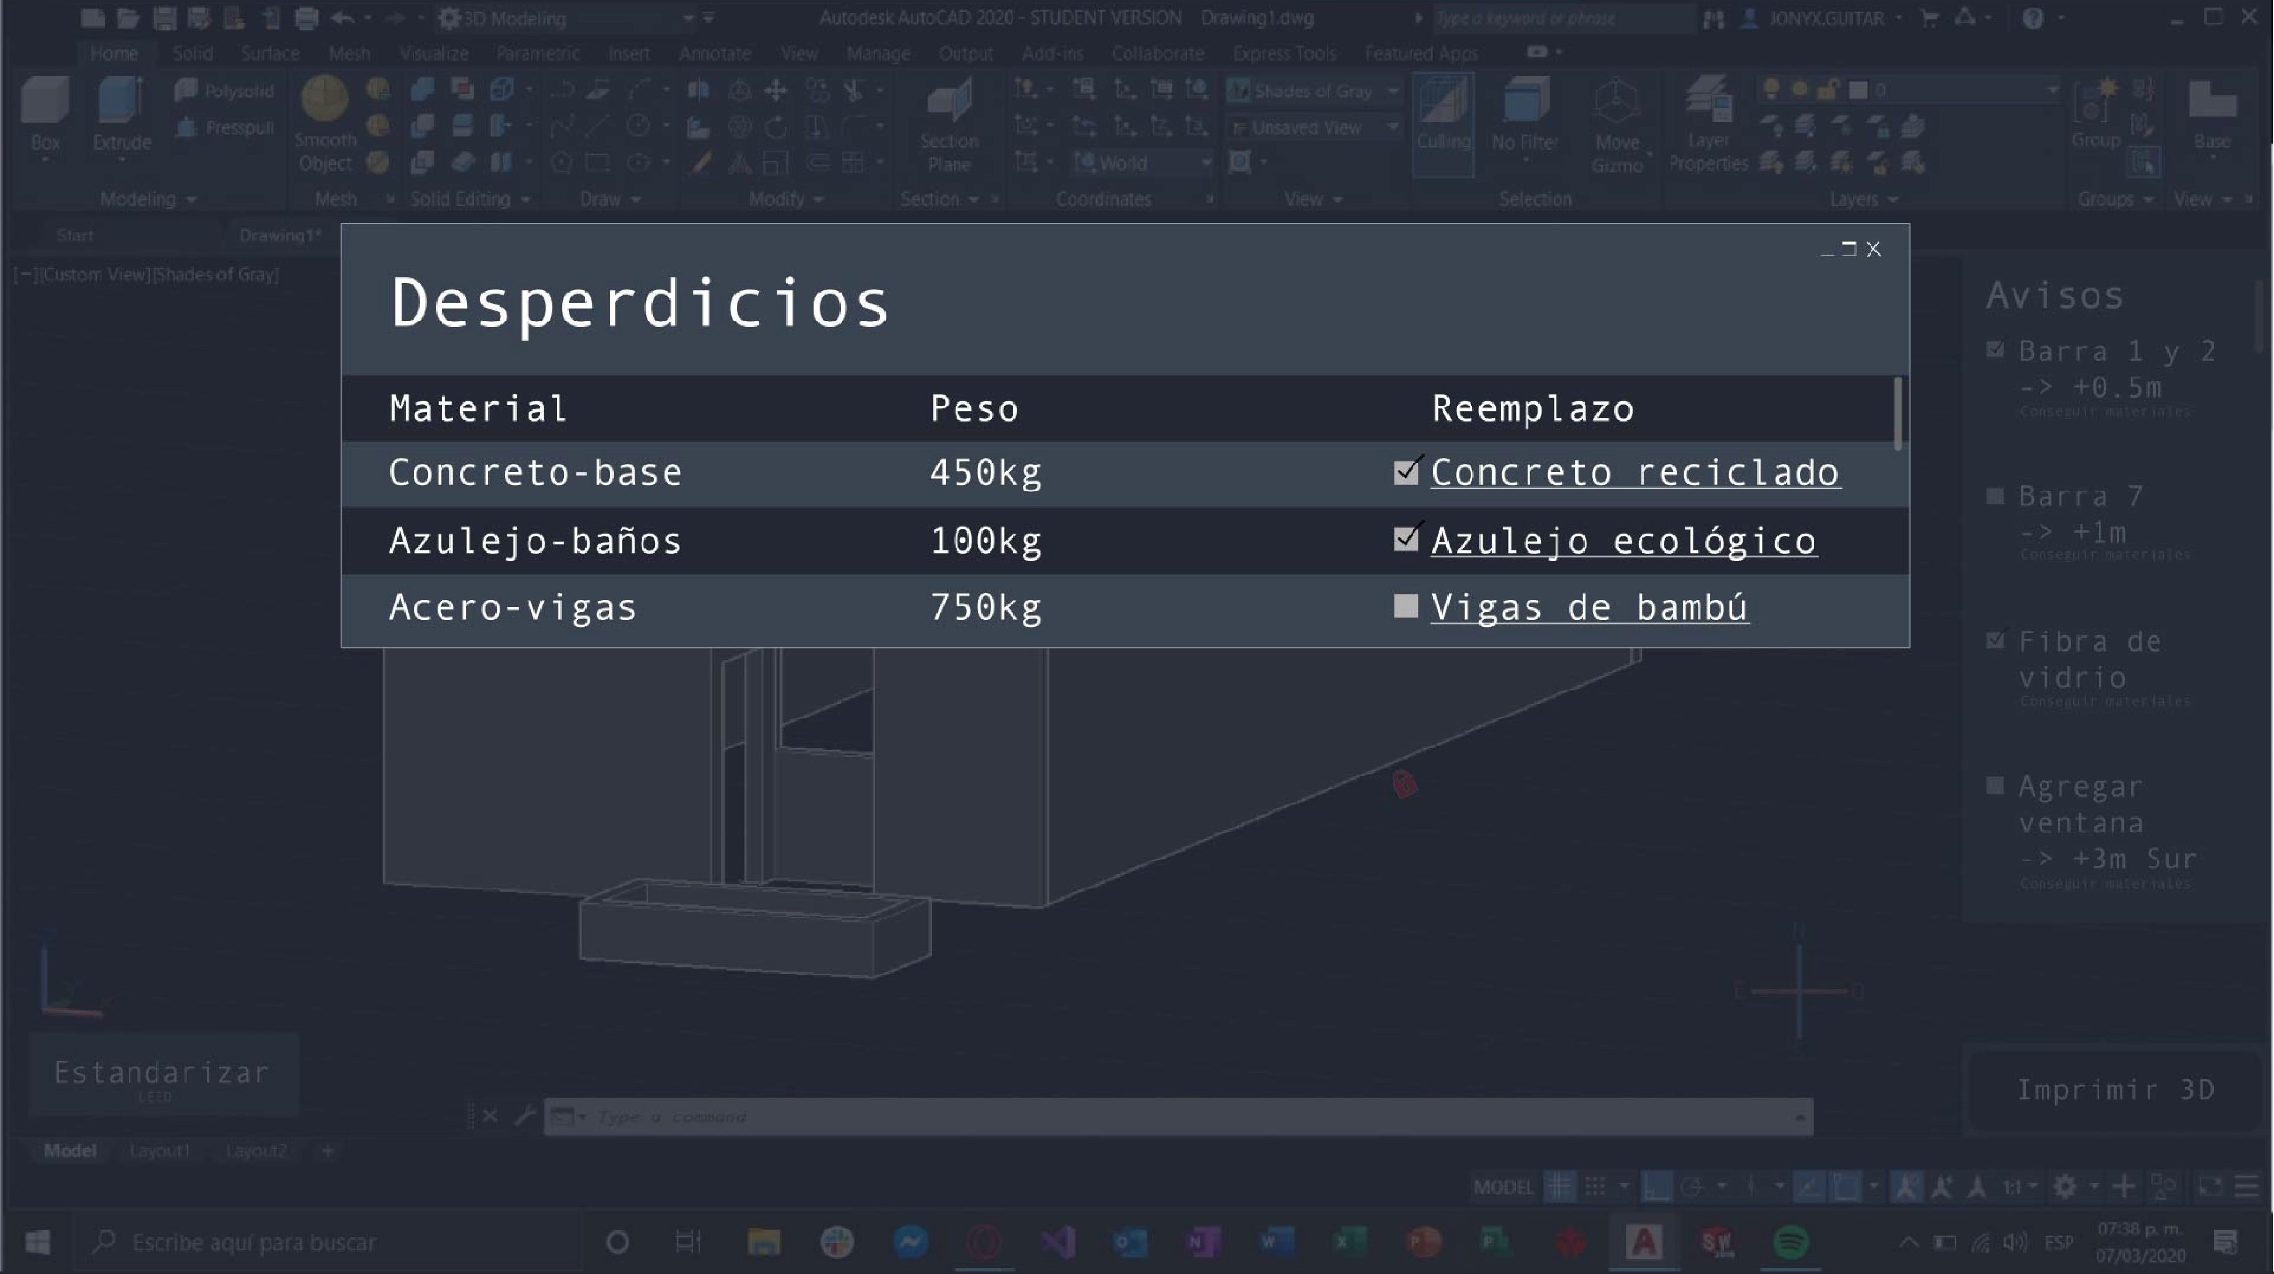Switch to the Layout1 tab
The height and width of the screenshot is (1274, 2274).
[159, 1150]
